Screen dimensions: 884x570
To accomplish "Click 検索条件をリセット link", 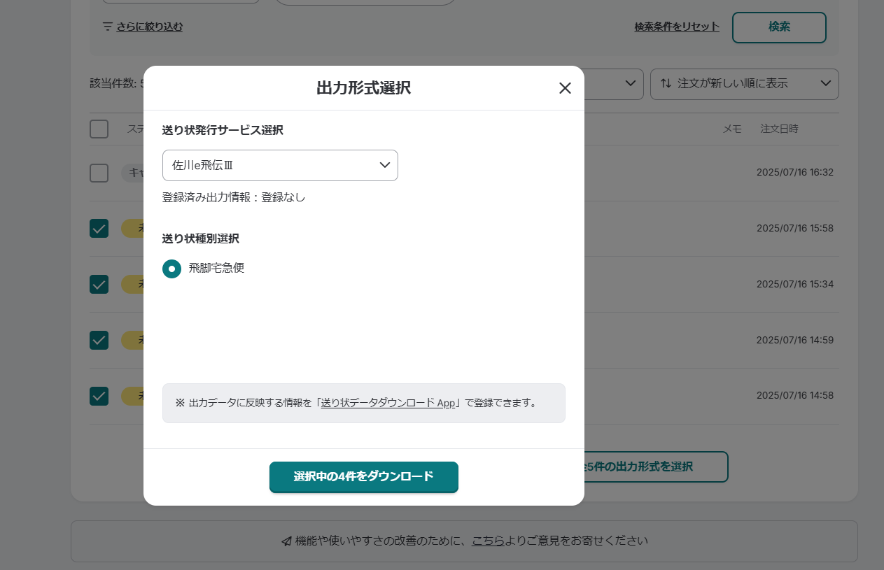I will pos(677,27).
